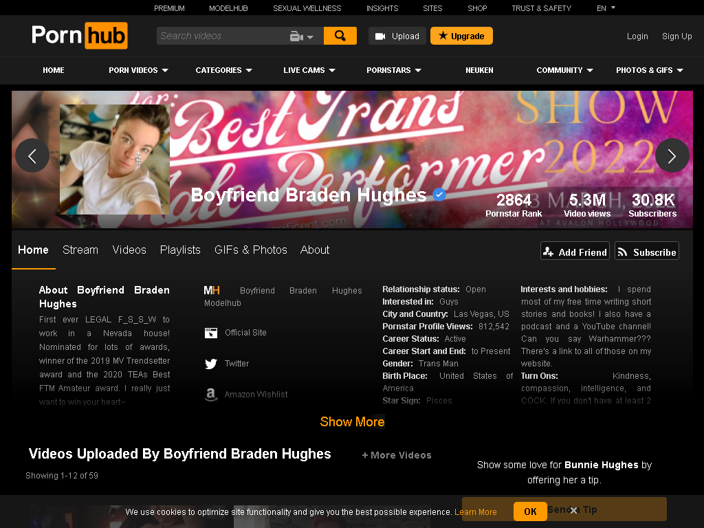704x528 pixels.
Task: Open the About tab
Action: pyautogui.click(x=315, y=250)
